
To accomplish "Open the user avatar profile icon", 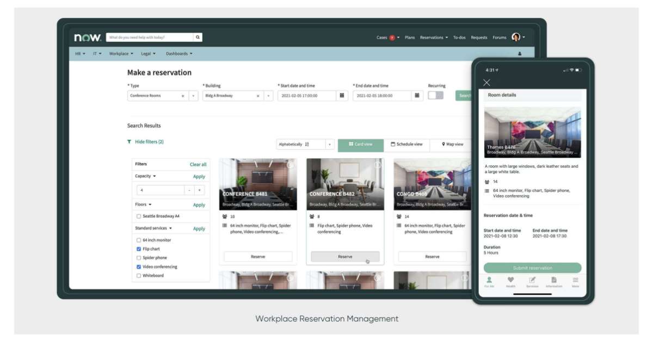I will tap(516, 37).
